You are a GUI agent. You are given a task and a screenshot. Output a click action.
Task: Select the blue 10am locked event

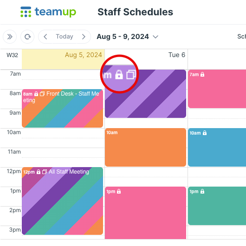click(217, 147)
